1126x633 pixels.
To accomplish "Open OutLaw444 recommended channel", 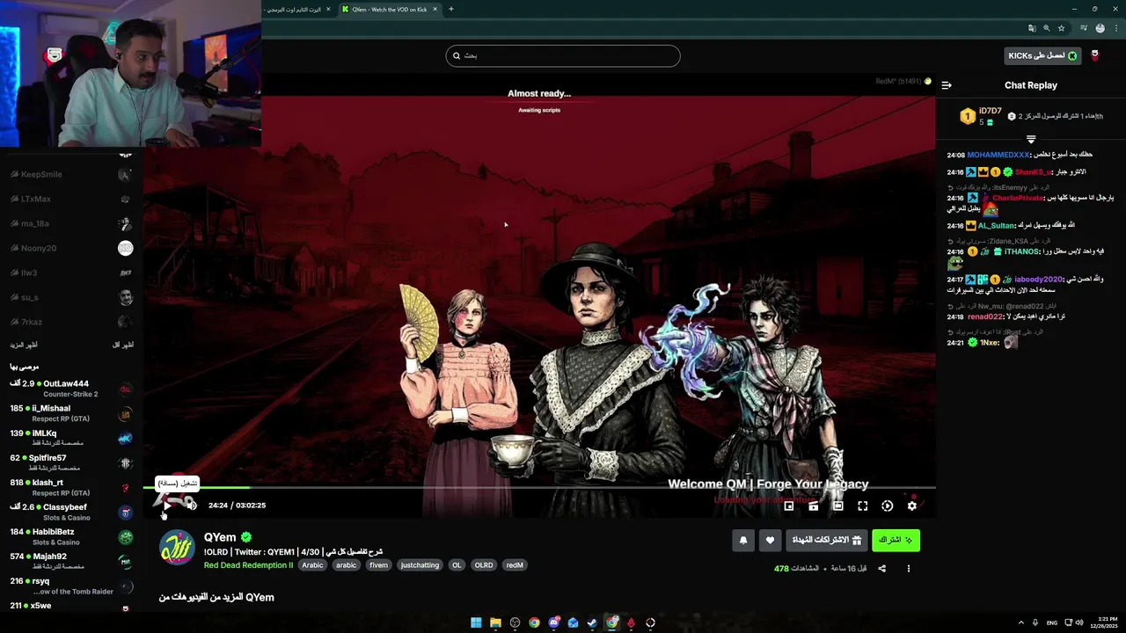I will [72, 389].
